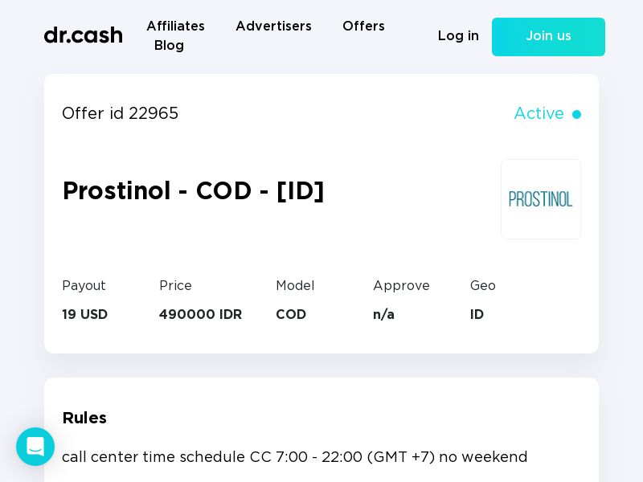Go to the Advertisers page
643x482 pixels.
[x=273, y=27]
